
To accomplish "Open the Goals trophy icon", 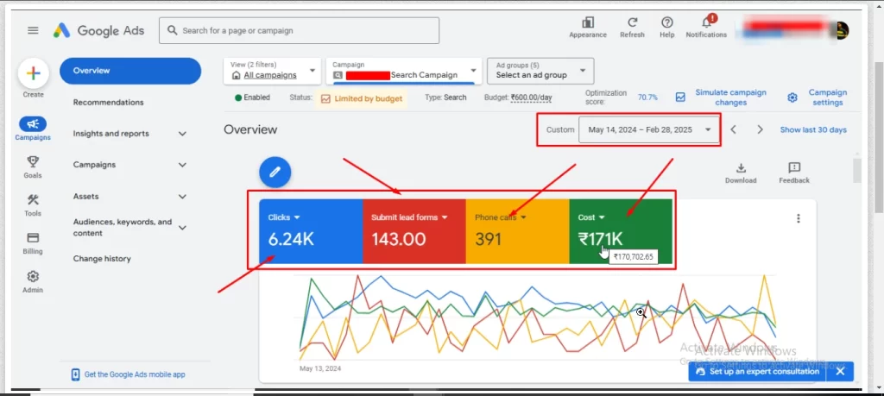I will 33,162.
